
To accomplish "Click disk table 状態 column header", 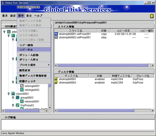I will (100, 76).
